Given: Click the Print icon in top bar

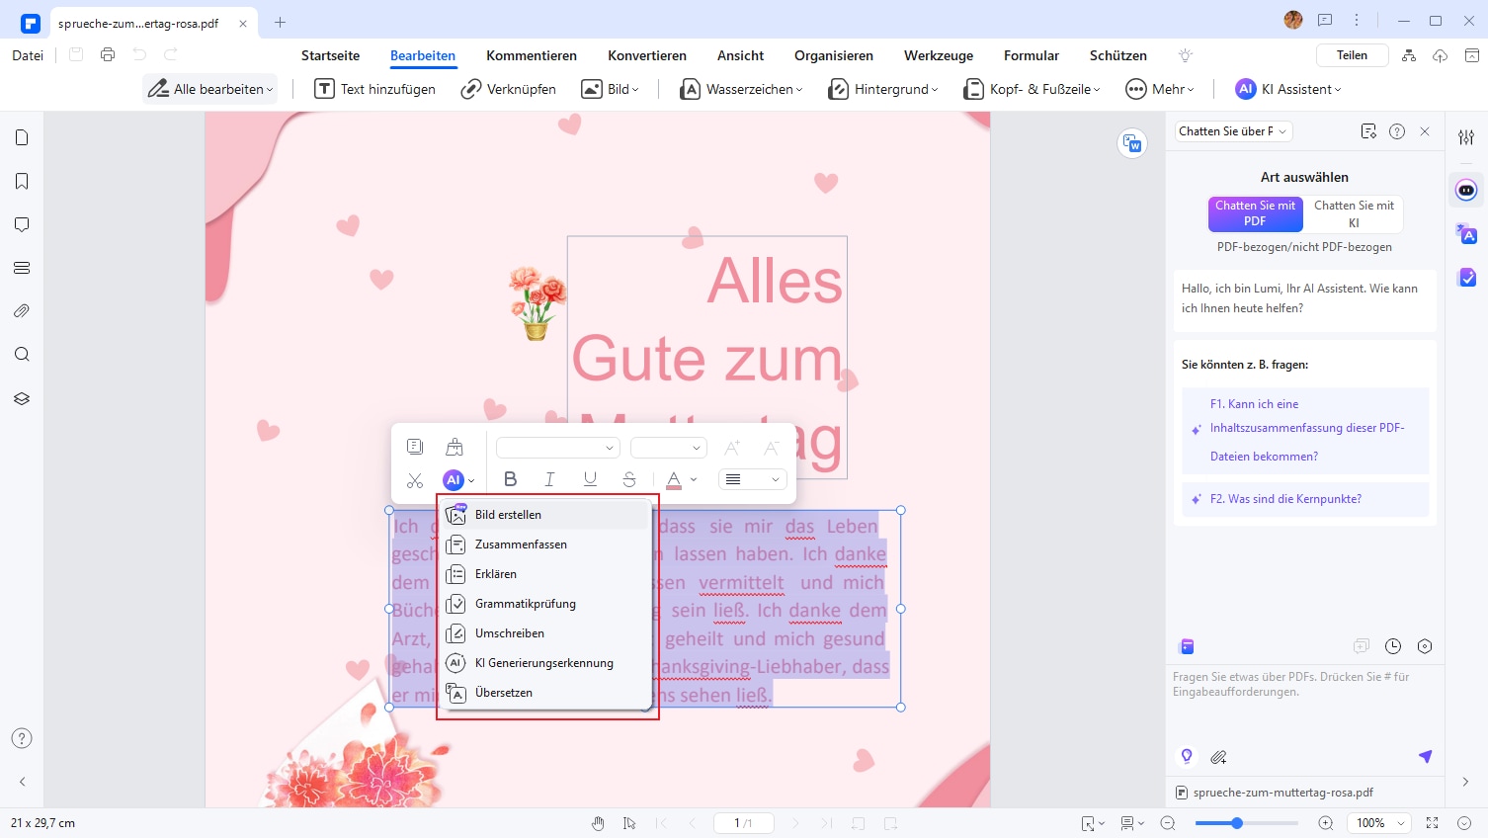Looking at the screenshot, I should [x=108, y=55].
